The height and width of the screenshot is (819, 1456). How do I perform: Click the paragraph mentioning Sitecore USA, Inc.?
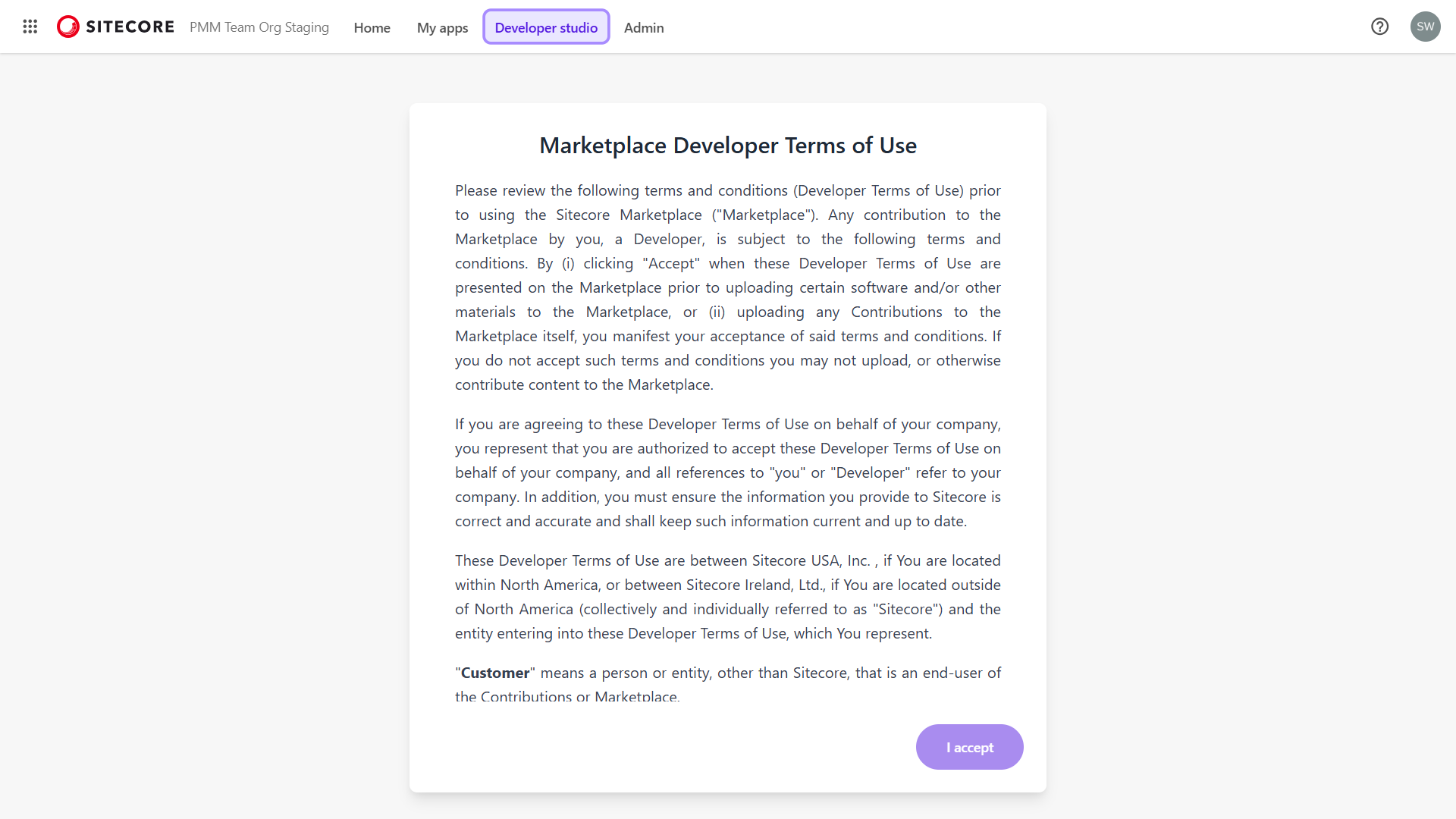(x=727, y=597)
